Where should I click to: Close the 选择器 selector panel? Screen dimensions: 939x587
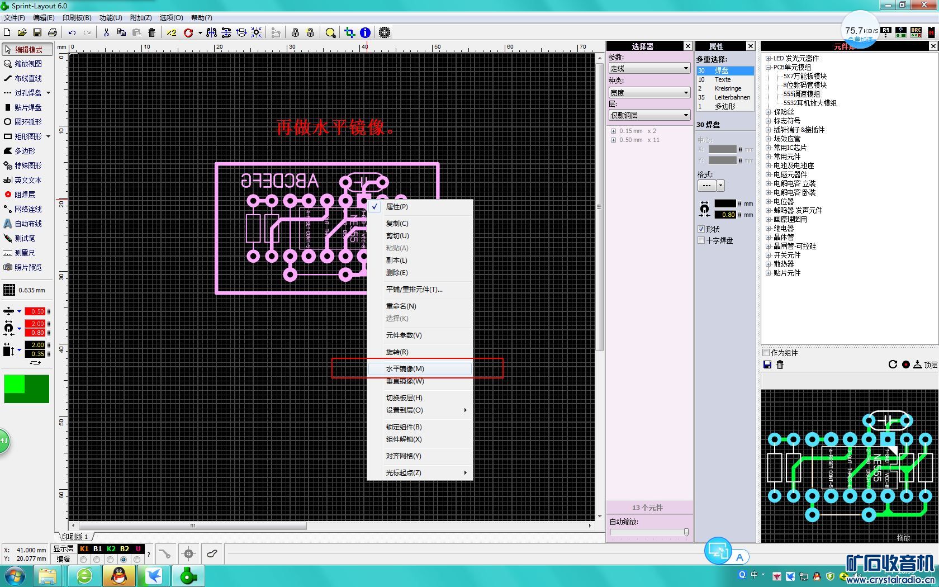(x=687, y=46)
